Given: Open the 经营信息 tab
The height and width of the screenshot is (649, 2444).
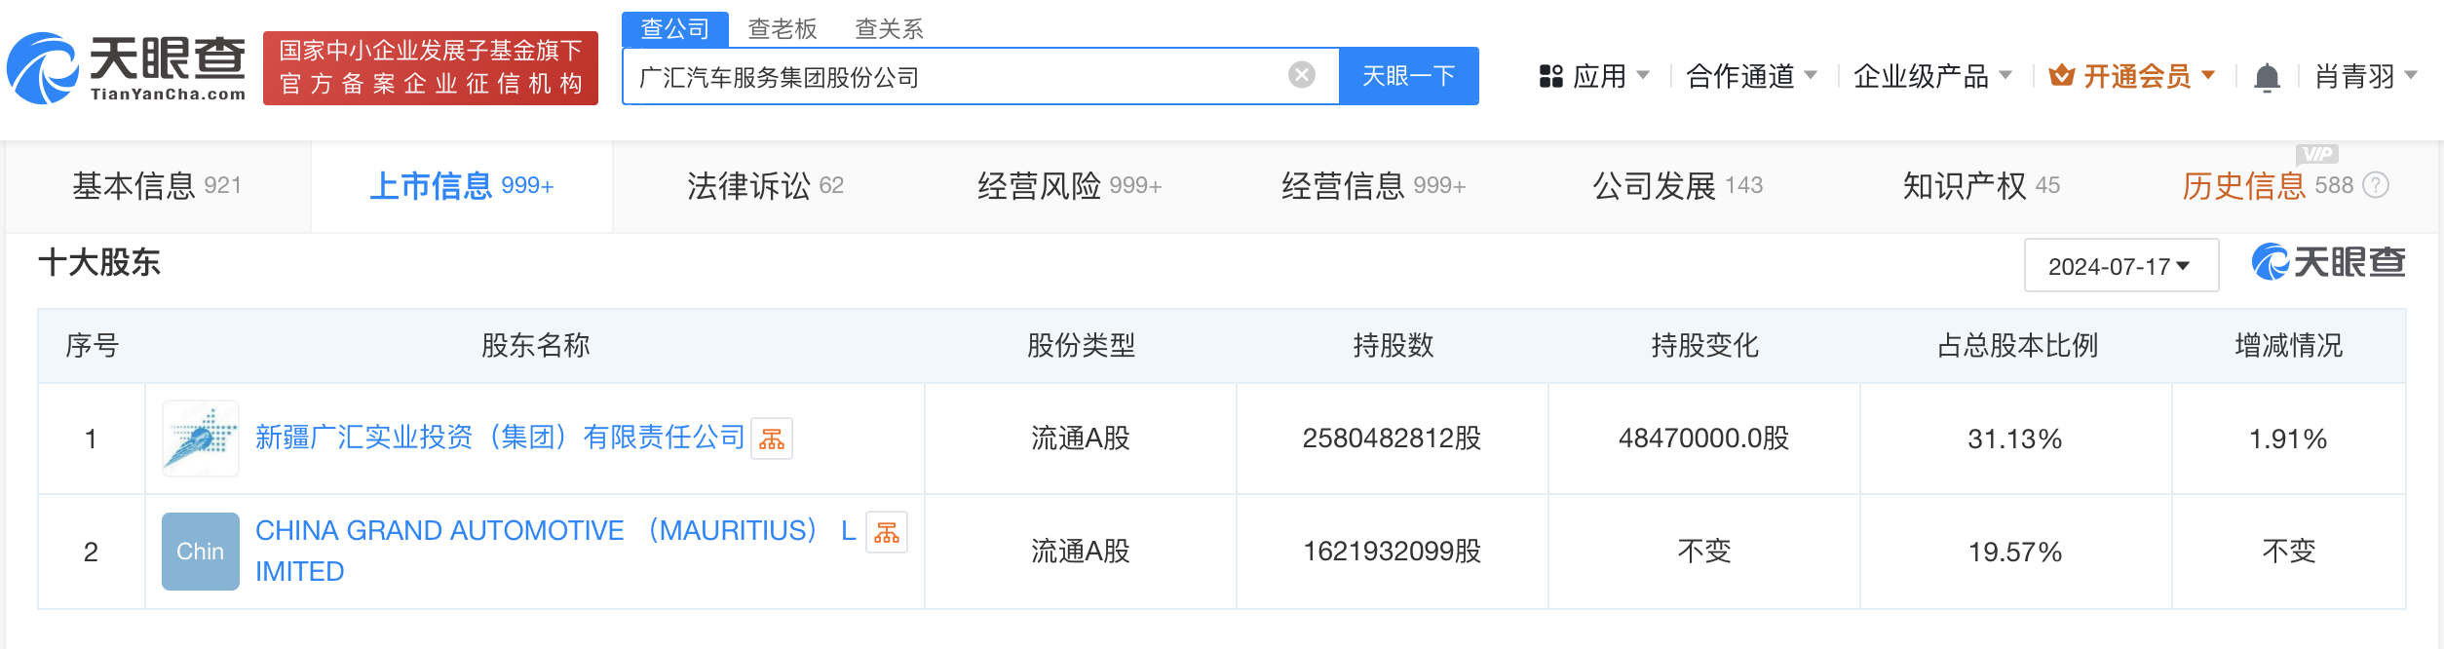Looking at the screenshot, I should tap(1374, 185).
